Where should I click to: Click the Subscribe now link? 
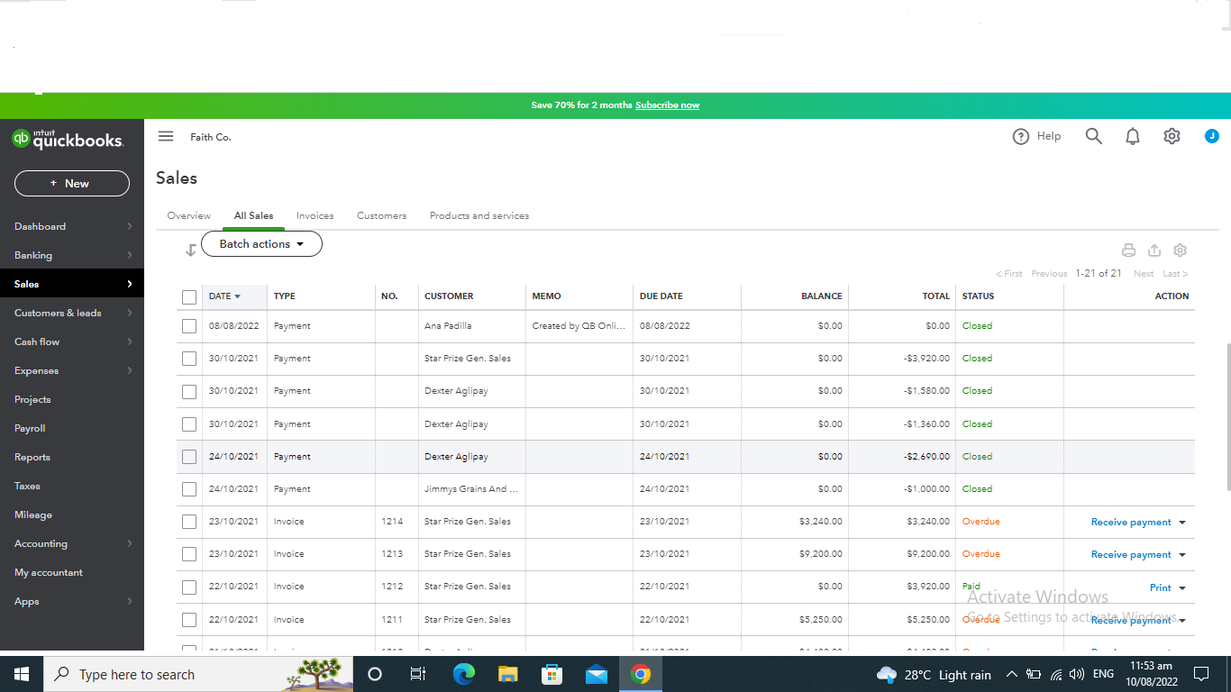[x=667, y=105]
